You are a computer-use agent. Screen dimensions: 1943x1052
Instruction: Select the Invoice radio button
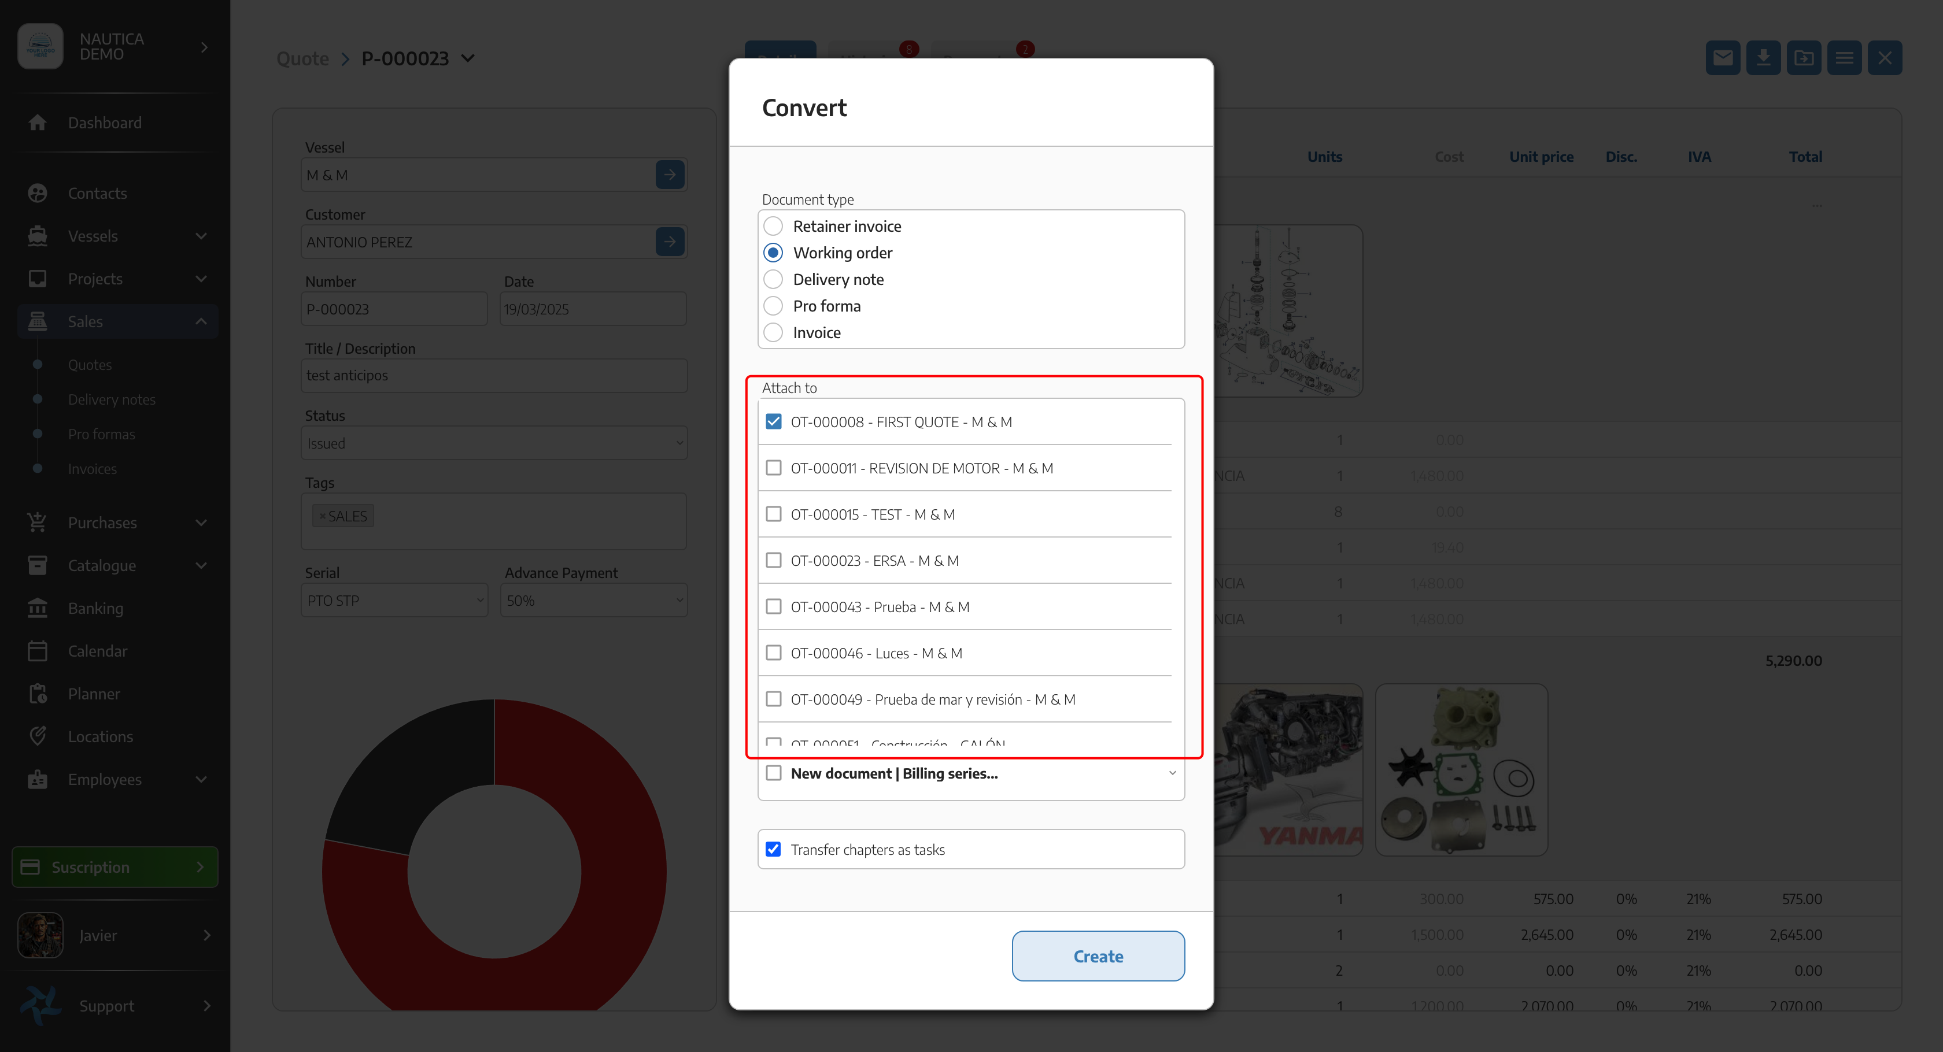pos(773,332)
